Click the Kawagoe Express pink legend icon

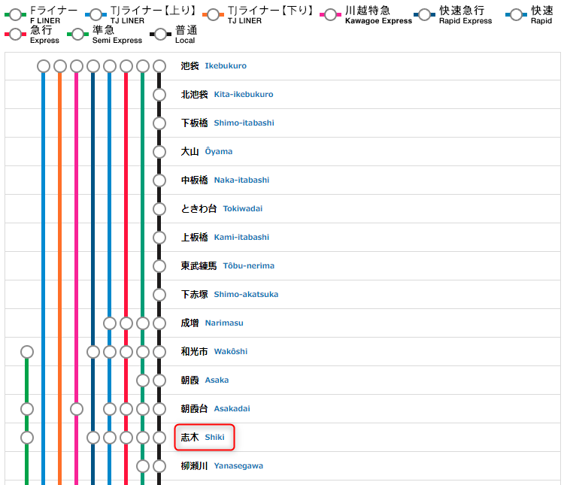(x=330, y=15)
